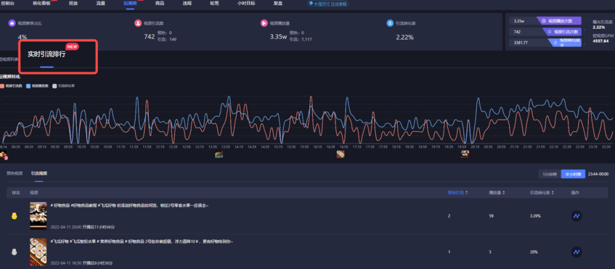Sort table by 引流转化率 column
Image resolution: width=615 pixels, height=269 pixels.
(542, 193)
